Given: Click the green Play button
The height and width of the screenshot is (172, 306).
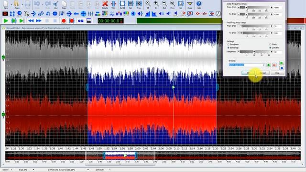Looking at the screenshot, I should point(6,21).
